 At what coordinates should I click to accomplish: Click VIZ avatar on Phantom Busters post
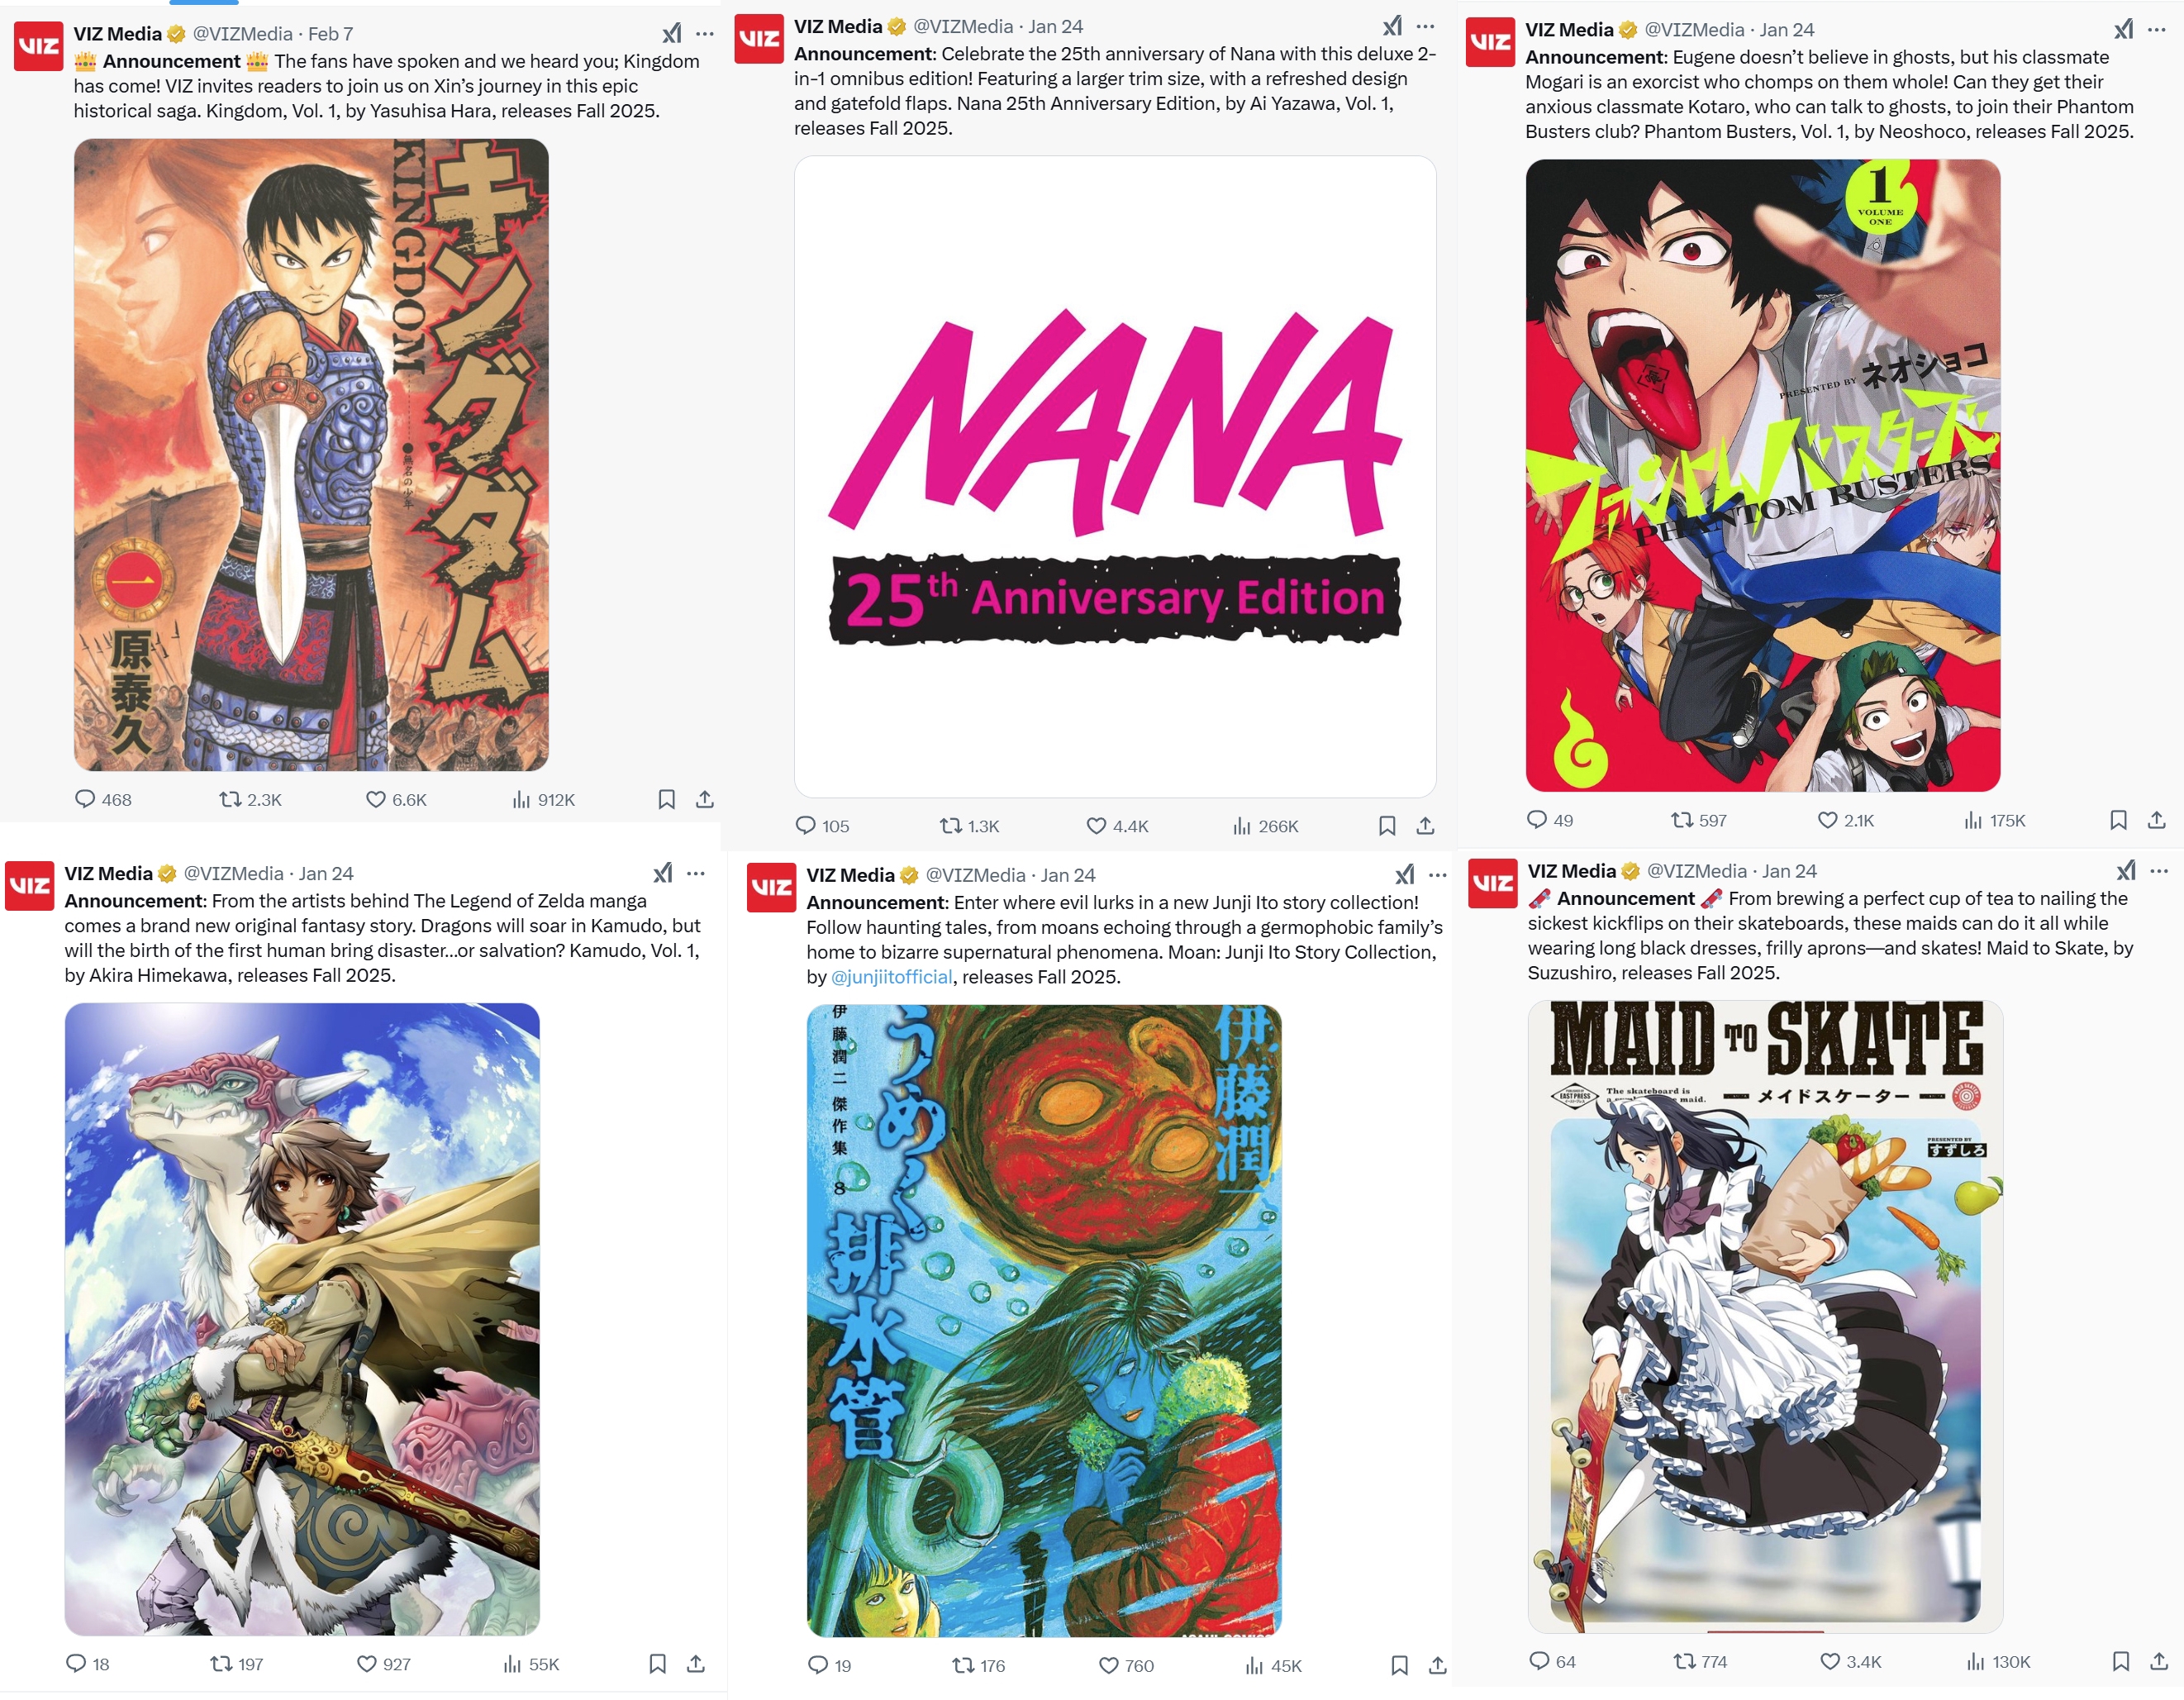click(1490, 43)
